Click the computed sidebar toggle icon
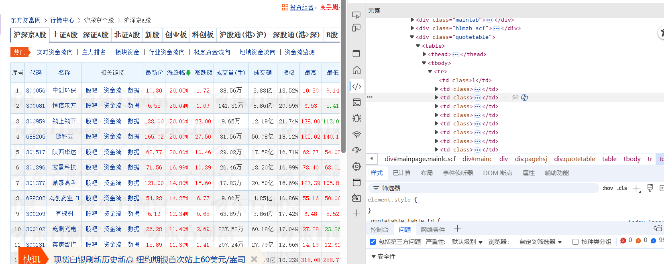 [662, 188]
